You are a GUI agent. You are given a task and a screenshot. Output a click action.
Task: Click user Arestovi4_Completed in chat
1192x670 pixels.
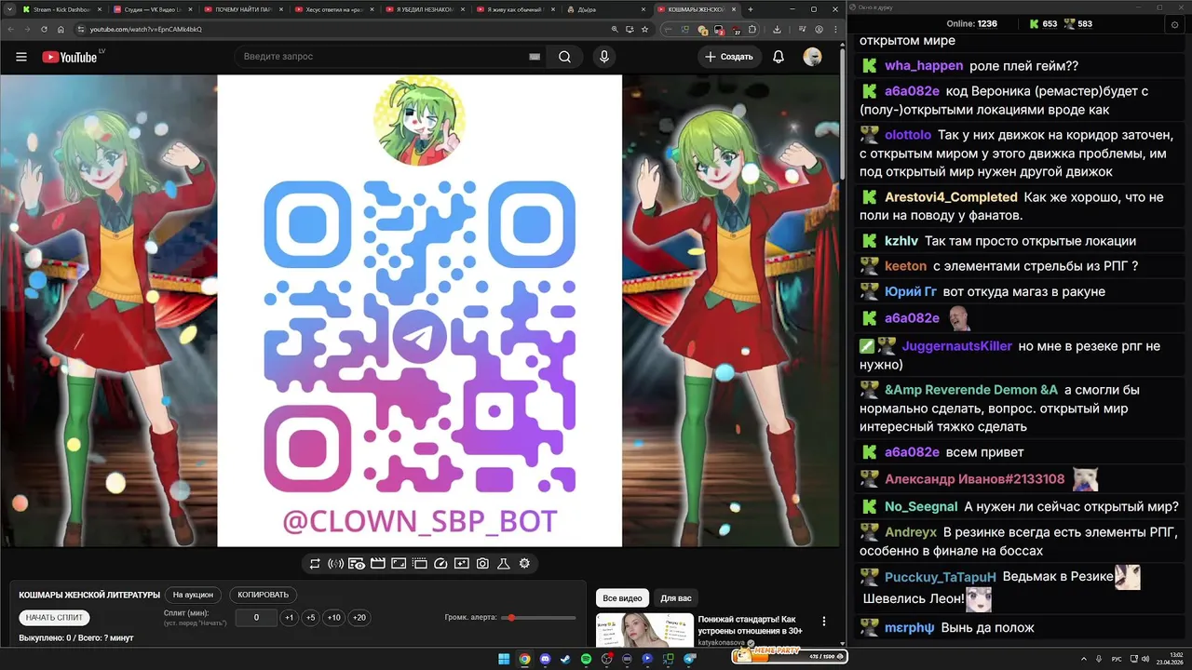click(x=951, y=197)
